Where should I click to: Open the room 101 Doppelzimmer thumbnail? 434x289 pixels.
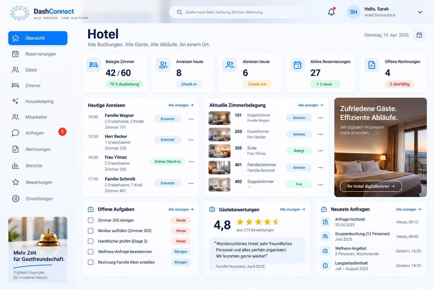coord(220,118)
